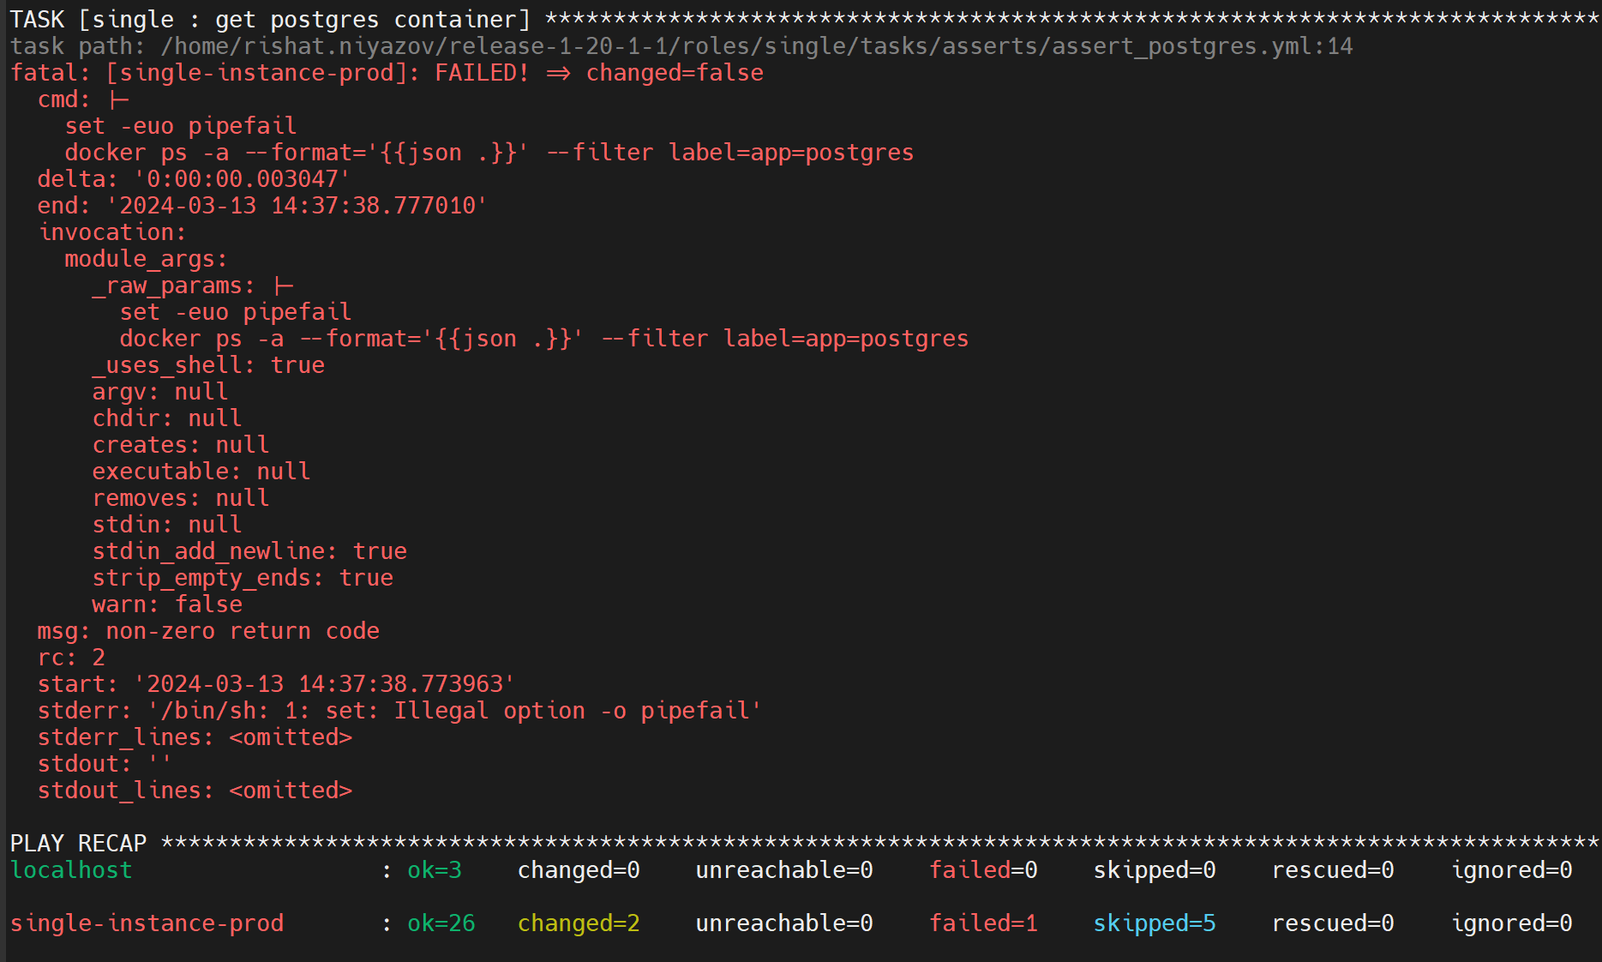Viewport: 1602px width, 962px height.
Task: Select the localhost host in recap
Action: click(71, 869)
